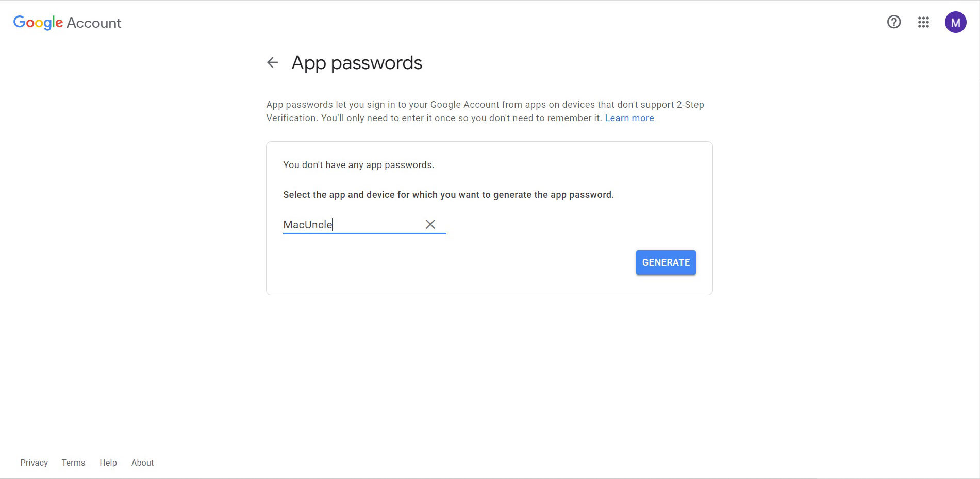Click the back arrow beside App passwords
The width and height of the screenshot is (980, 479).
[272, 63]
